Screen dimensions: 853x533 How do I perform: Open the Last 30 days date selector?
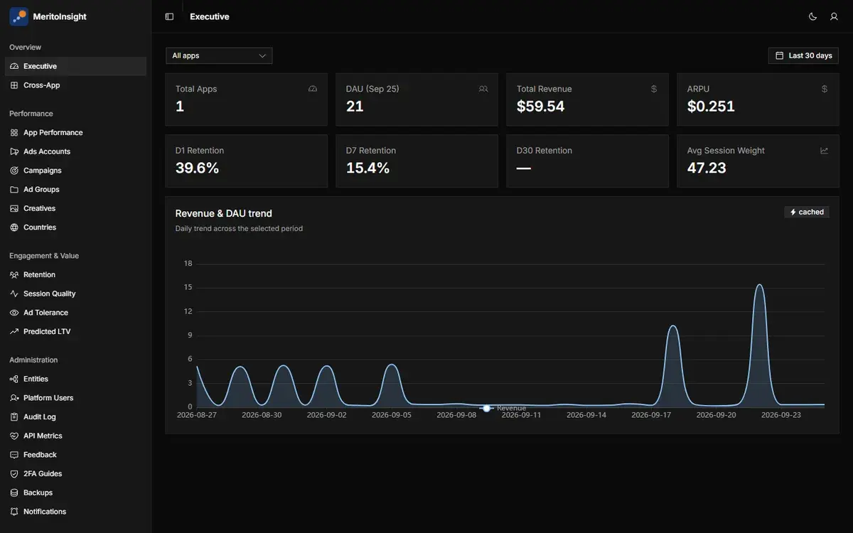803,55
